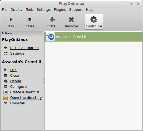This screenshot has height=131, width=143.
Task: Click the list icon beside sidebar Settings
Action: pos(6,53)
